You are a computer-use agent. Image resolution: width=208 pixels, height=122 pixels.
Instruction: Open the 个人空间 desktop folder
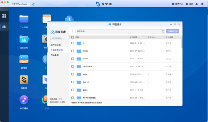point(24,19)
